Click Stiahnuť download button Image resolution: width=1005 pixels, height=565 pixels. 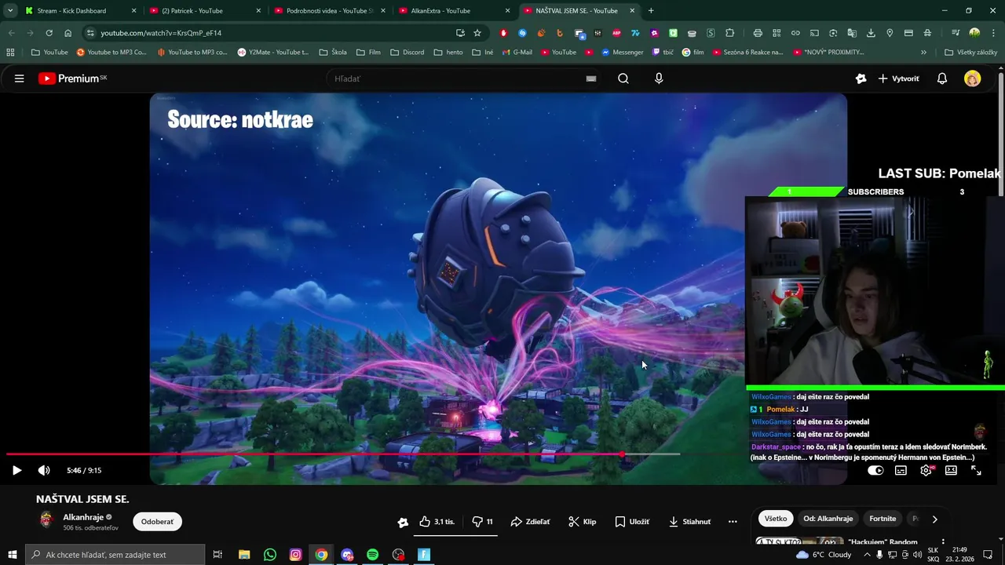tap(689, 522)
